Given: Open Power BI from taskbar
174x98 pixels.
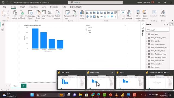Looking at the screenshot, I should click(123, 95).
